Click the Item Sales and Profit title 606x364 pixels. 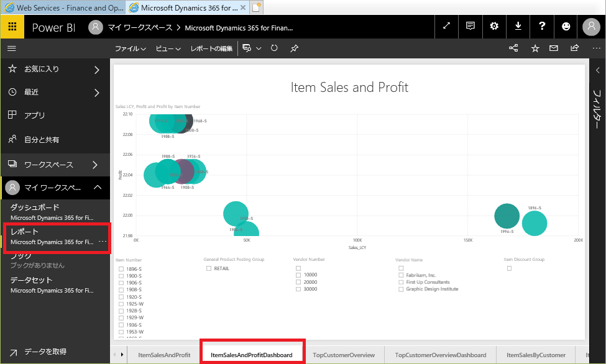point(349,88)
